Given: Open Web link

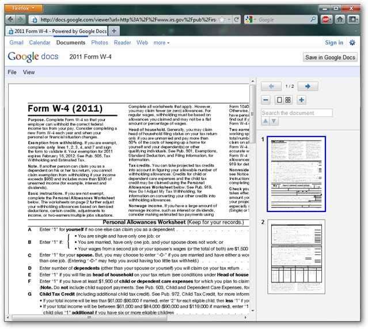Looking at the screenshot, I should (x=142, y=43).
